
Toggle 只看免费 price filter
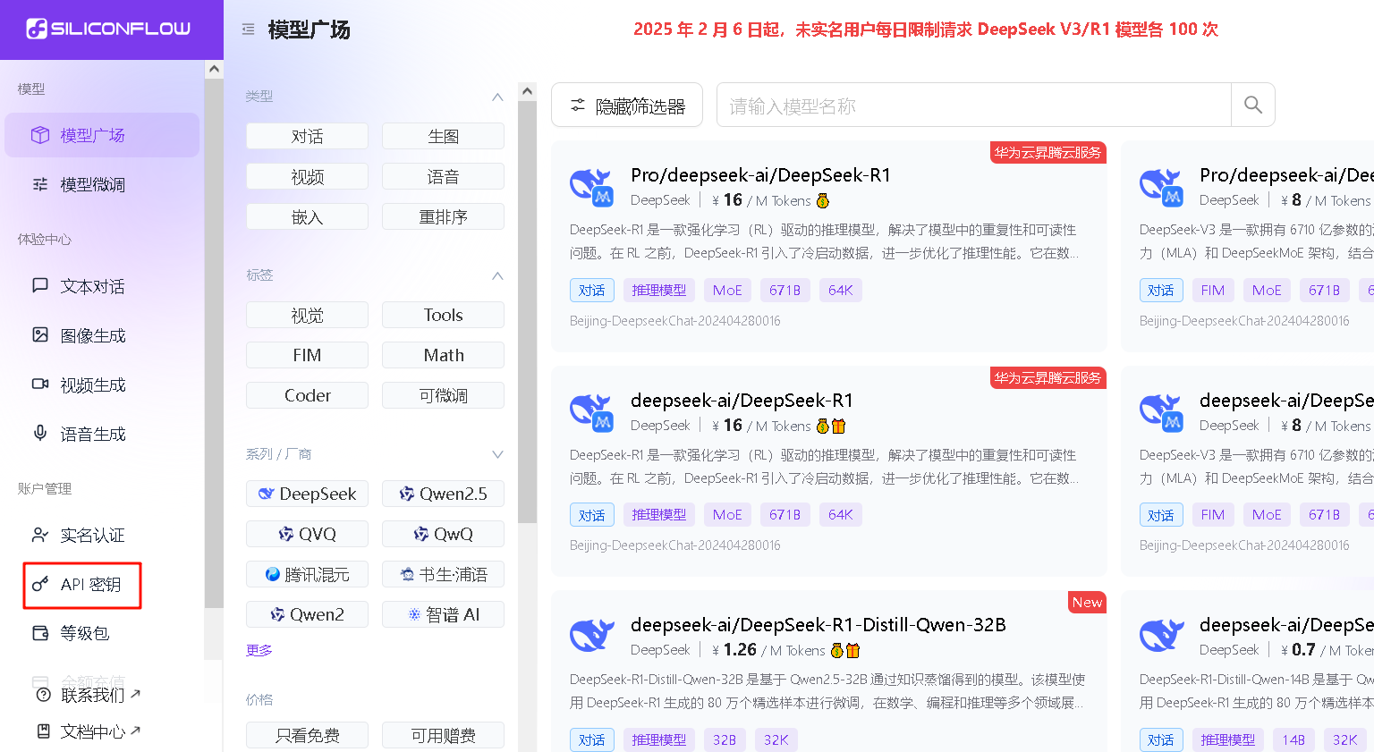[x=307, y=735]
